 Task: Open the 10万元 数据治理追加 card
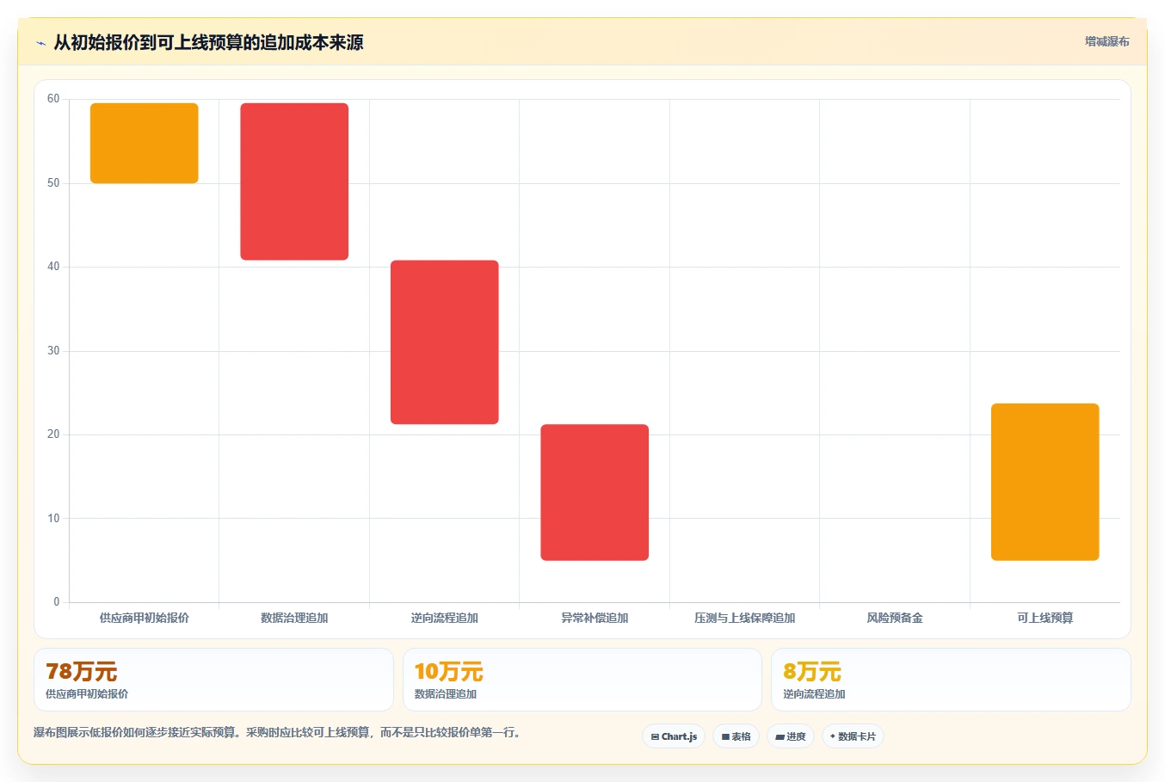582,680
